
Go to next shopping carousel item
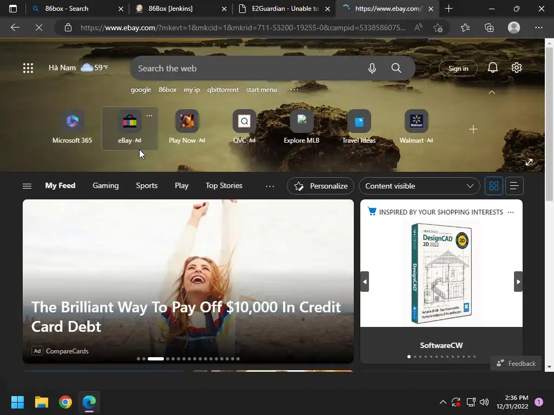[x=518, y=282]
